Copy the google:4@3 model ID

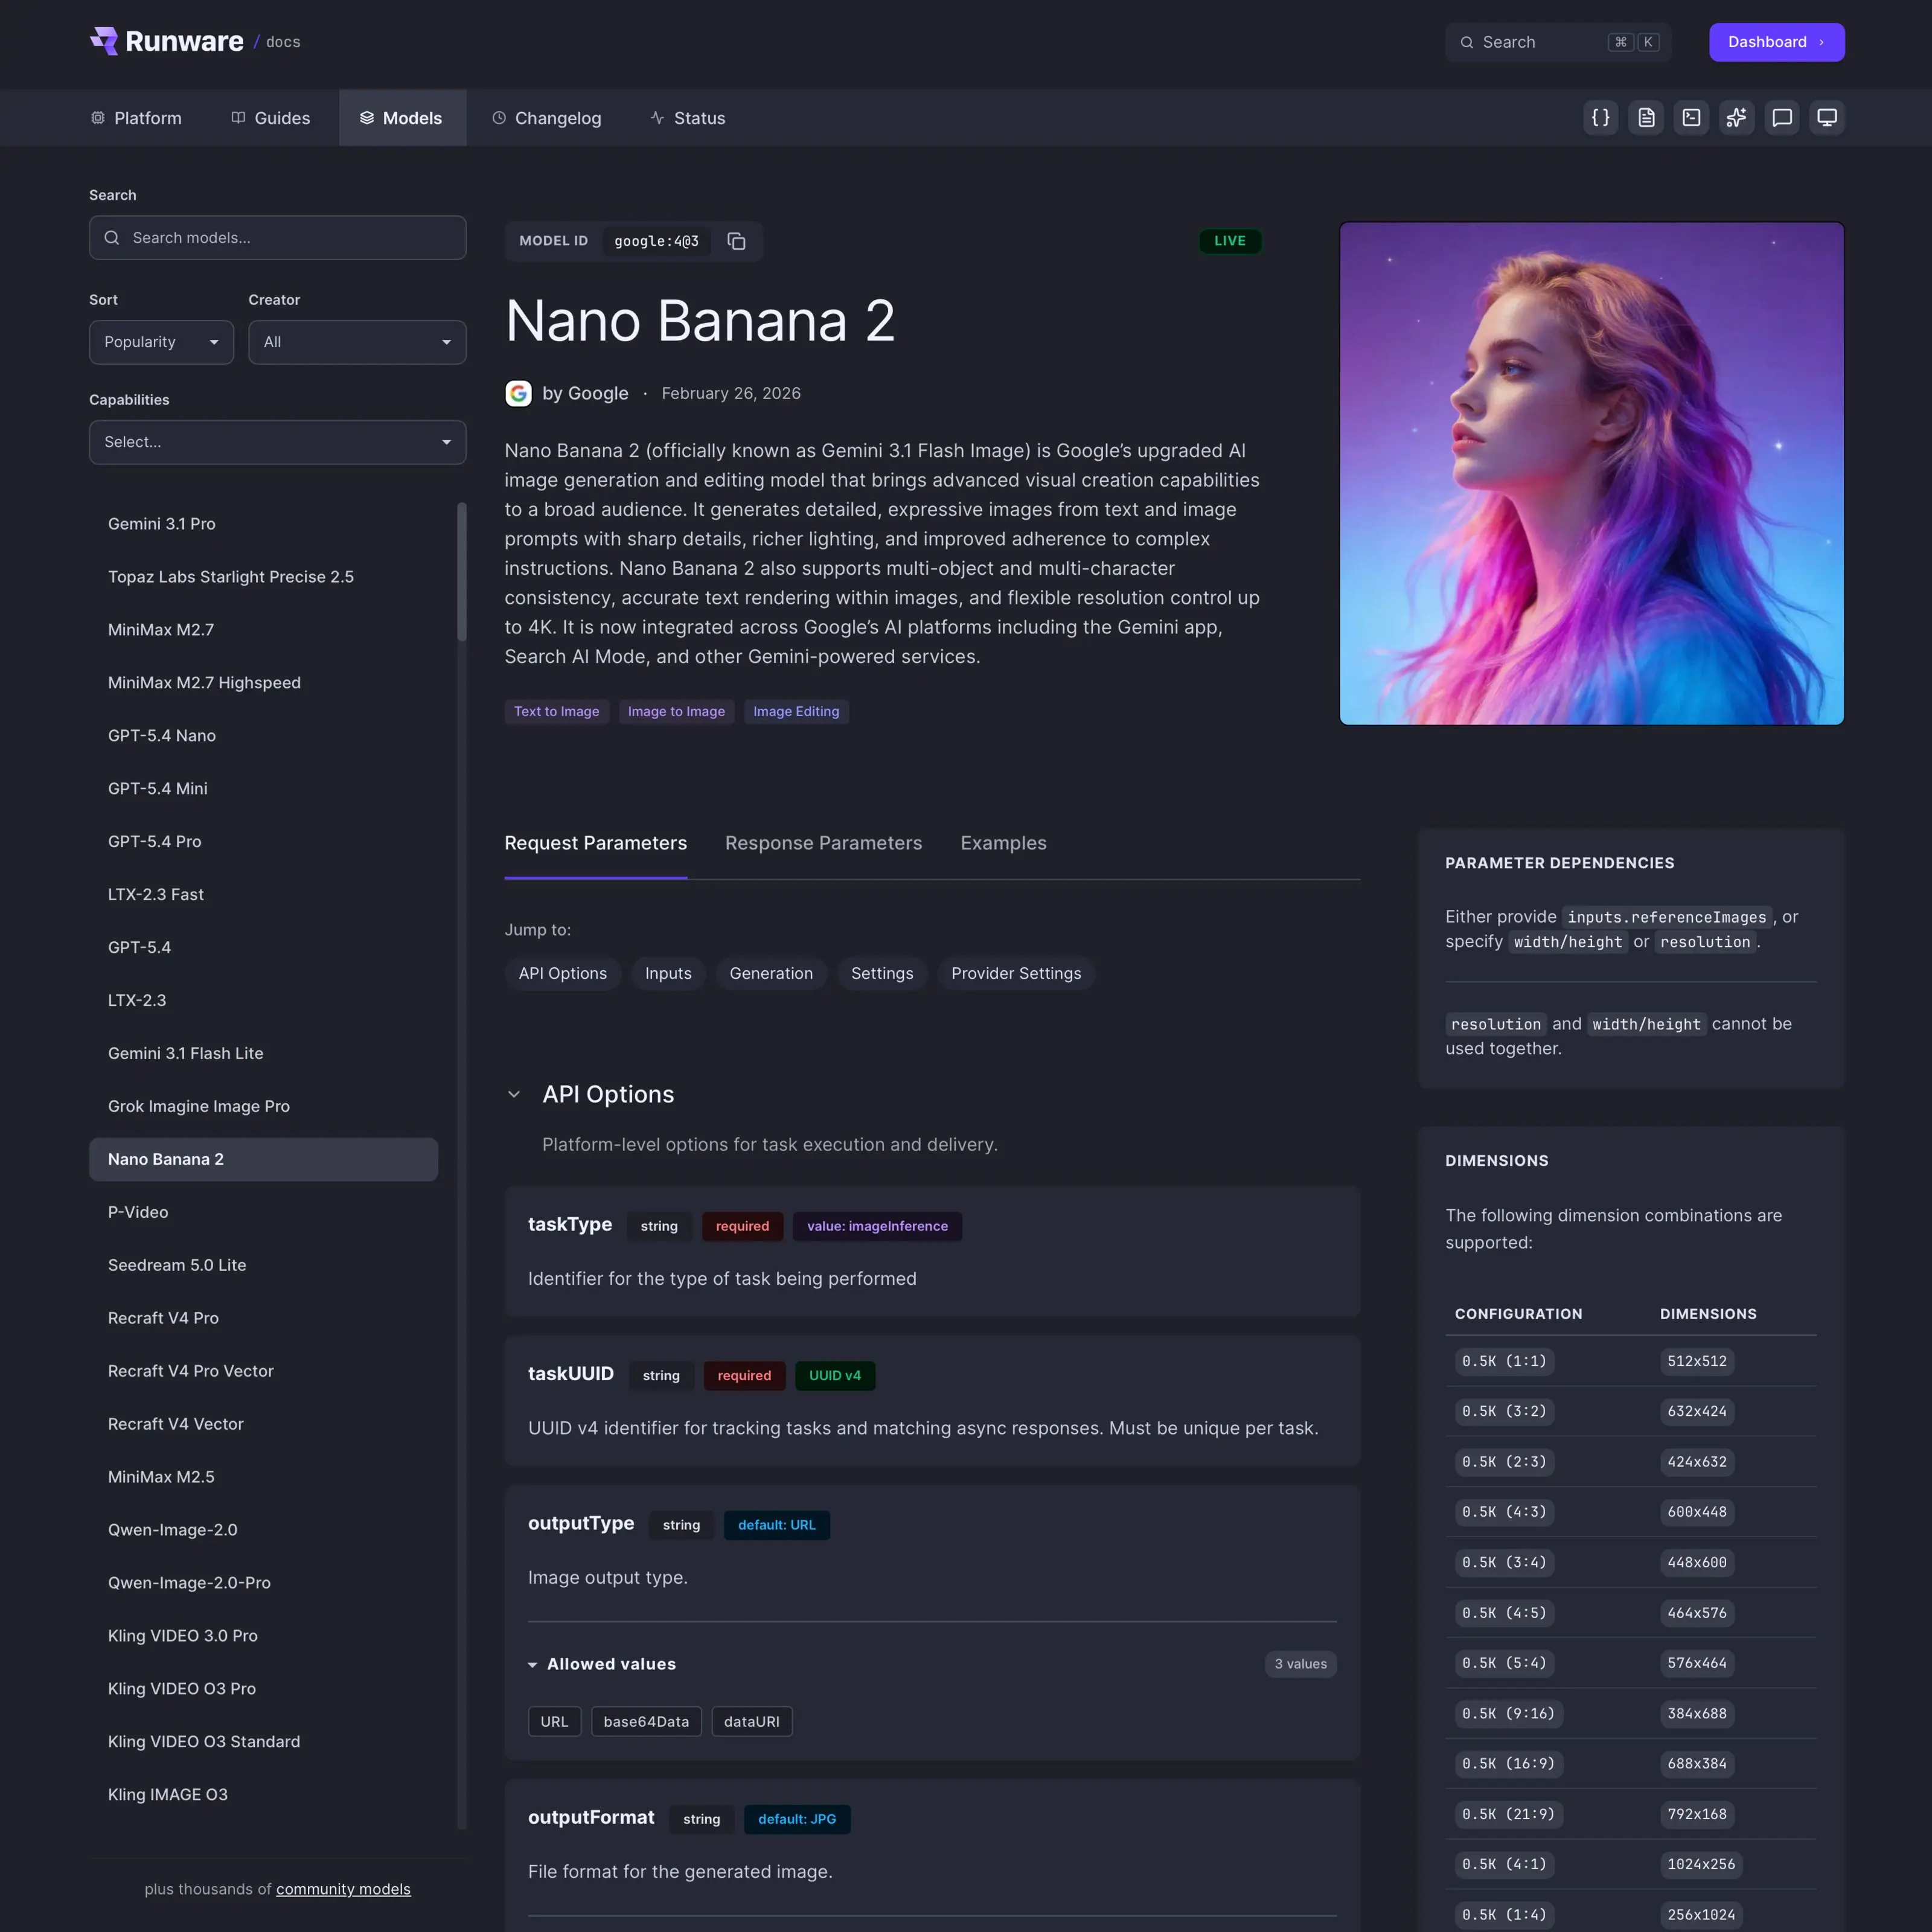tap(736, 241)
